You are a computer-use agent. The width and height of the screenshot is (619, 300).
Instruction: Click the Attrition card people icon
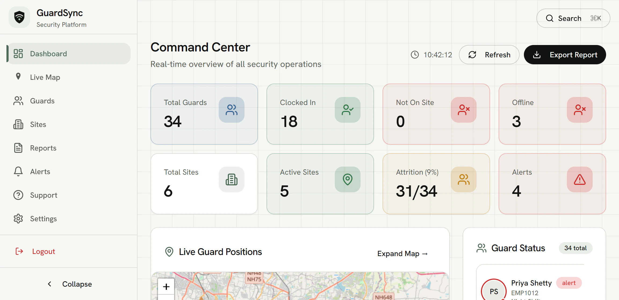pos(464,179)
